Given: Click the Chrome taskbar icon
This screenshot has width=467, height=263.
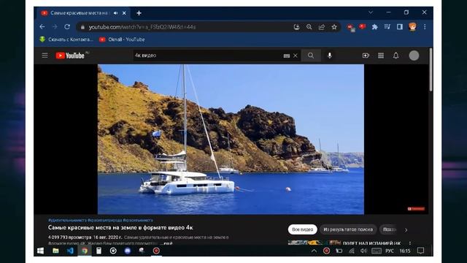Looking at the screenshot, I should point(85,251).
